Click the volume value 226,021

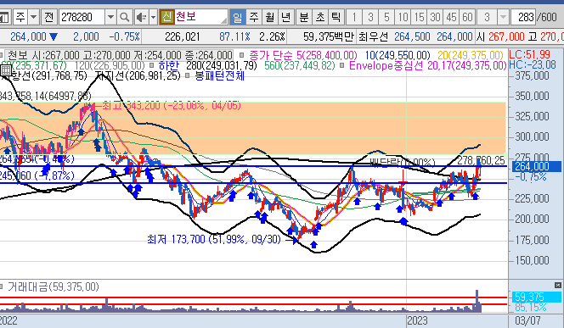(183, 36)
